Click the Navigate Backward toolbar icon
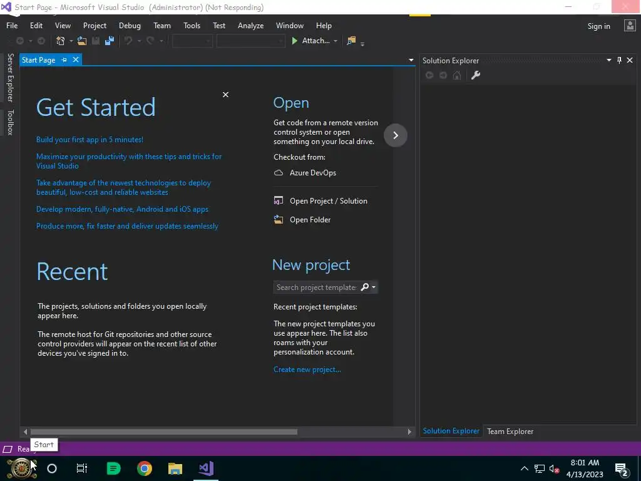This screenshot has width=641, height=481. 19,41
